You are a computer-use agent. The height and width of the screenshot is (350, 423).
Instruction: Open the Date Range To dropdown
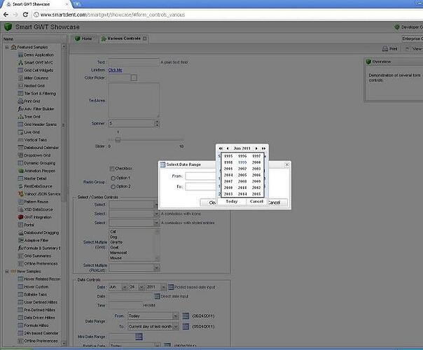click(x=175, y=327)
